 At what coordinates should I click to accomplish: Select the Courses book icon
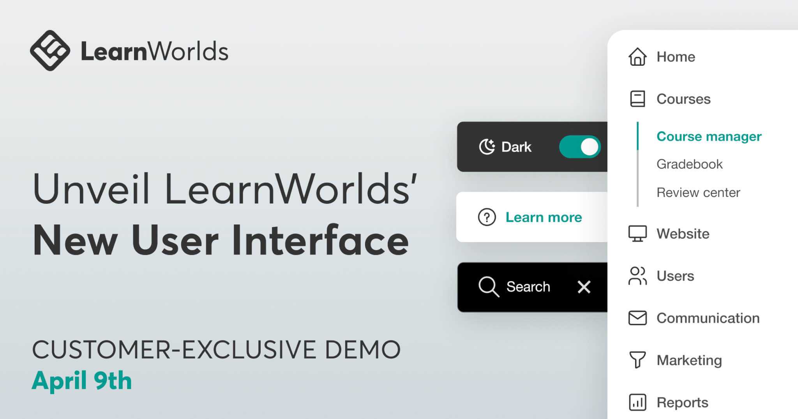point(637,99)
